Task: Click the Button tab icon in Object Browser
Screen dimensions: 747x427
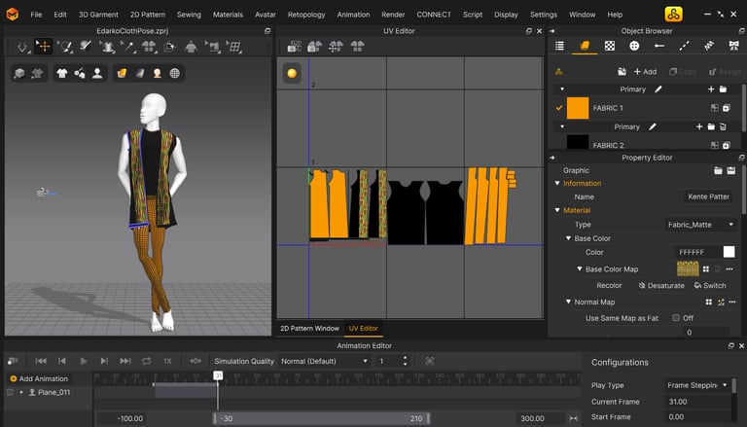Action: coord(634,46)
